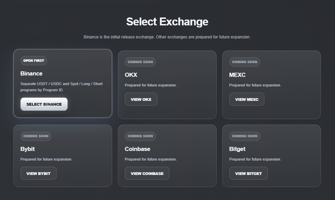Screen dimensions: 335x200
Task: Click the Select Binance button
Action: pos(44,104)
